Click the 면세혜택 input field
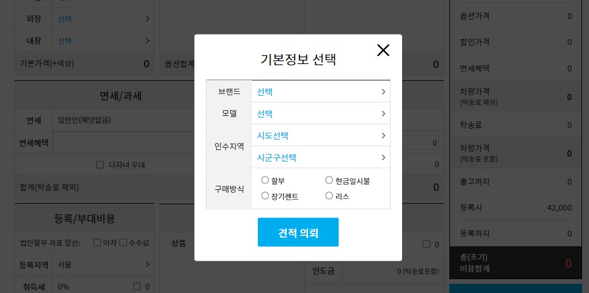This screenshot has height=293, width=589. [124, 142]
